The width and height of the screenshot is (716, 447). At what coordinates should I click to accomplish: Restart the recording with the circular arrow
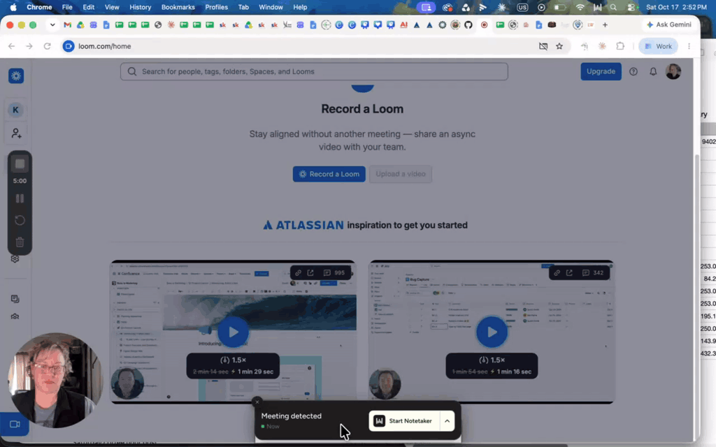point(20,220)
